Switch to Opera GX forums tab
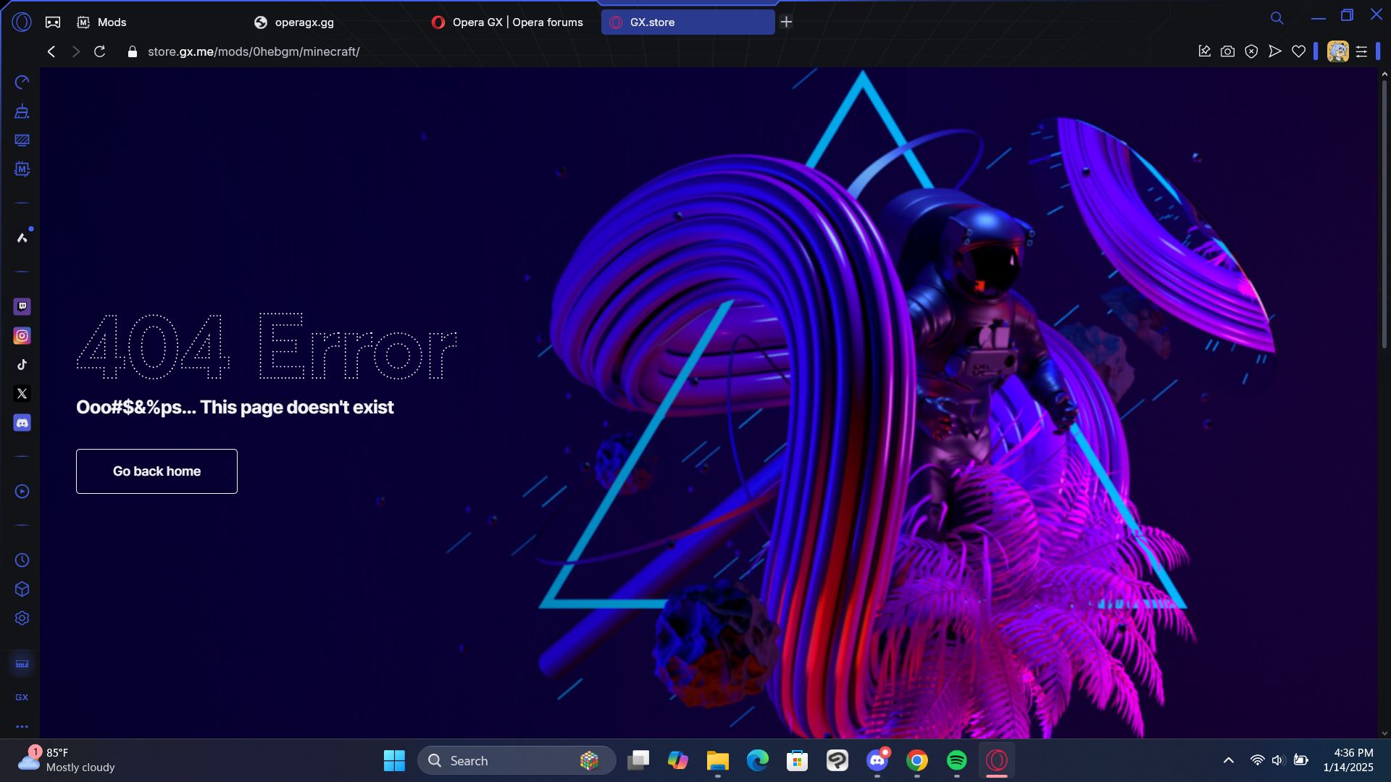 tap(508, 22)
